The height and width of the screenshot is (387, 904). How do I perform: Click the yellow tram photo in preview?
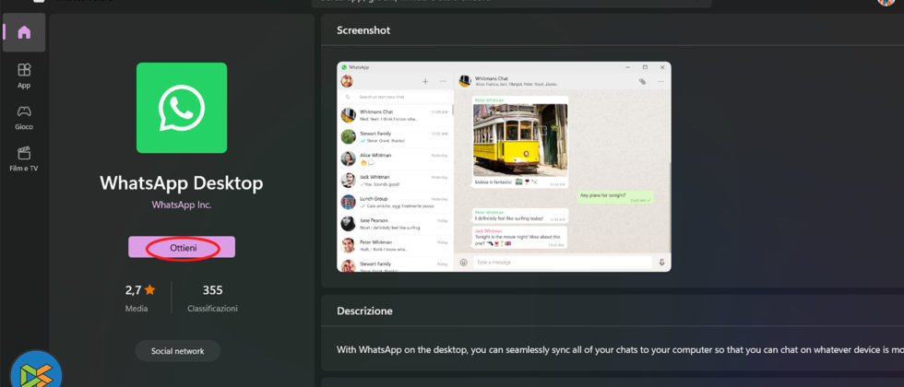519,139
